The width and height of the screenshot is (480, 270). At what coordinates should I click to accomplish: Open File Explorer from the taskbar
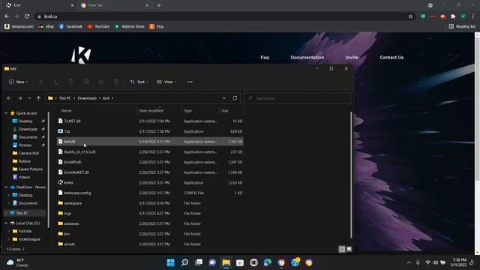pos(226,262)
